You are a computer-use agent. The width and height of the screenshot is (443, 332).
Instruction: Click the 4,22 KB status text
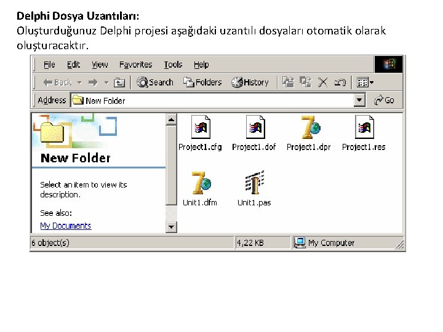tap(250, 243)
